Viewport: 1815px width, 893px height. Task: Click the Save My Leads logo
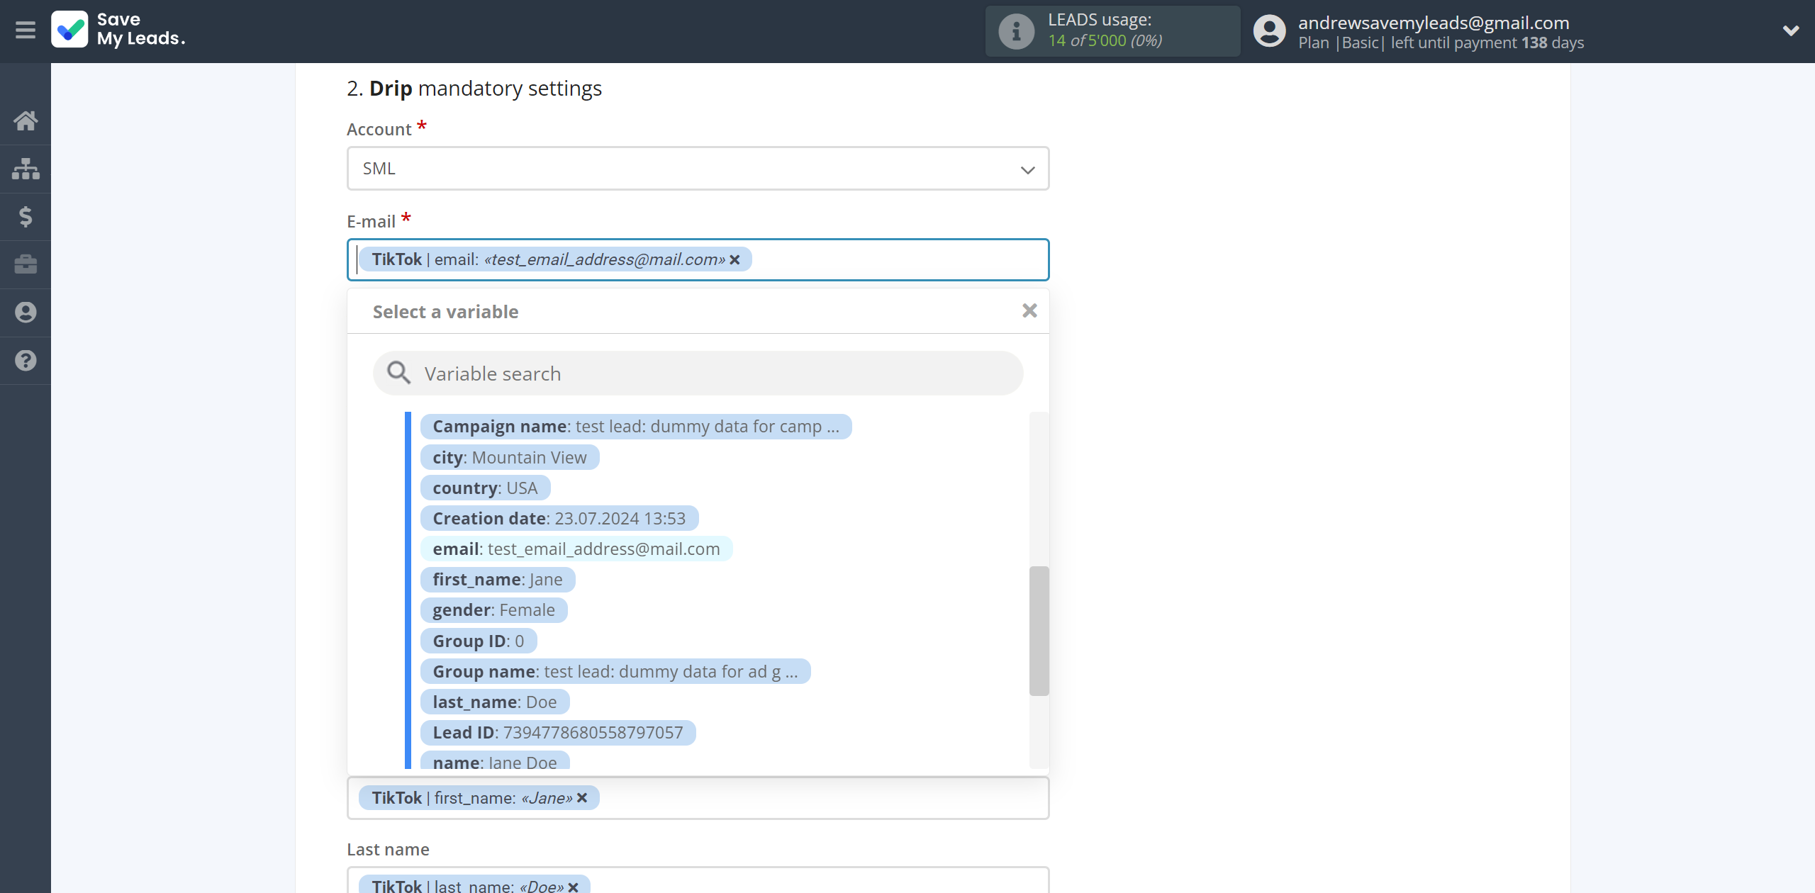pyautogui.click(x=118, y=30)
